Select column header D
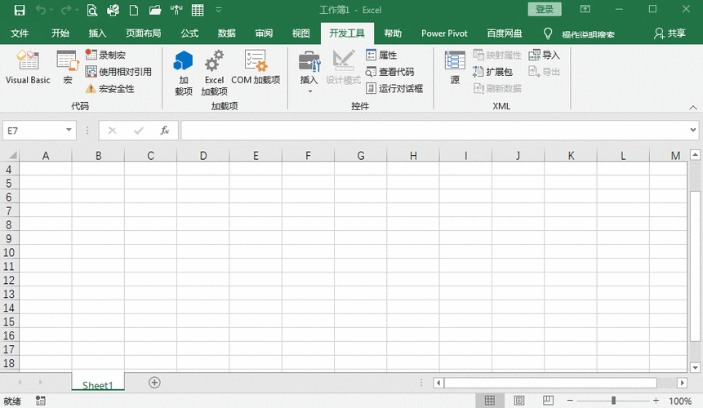Screen dimensions: 703x408 click(203, 155)
